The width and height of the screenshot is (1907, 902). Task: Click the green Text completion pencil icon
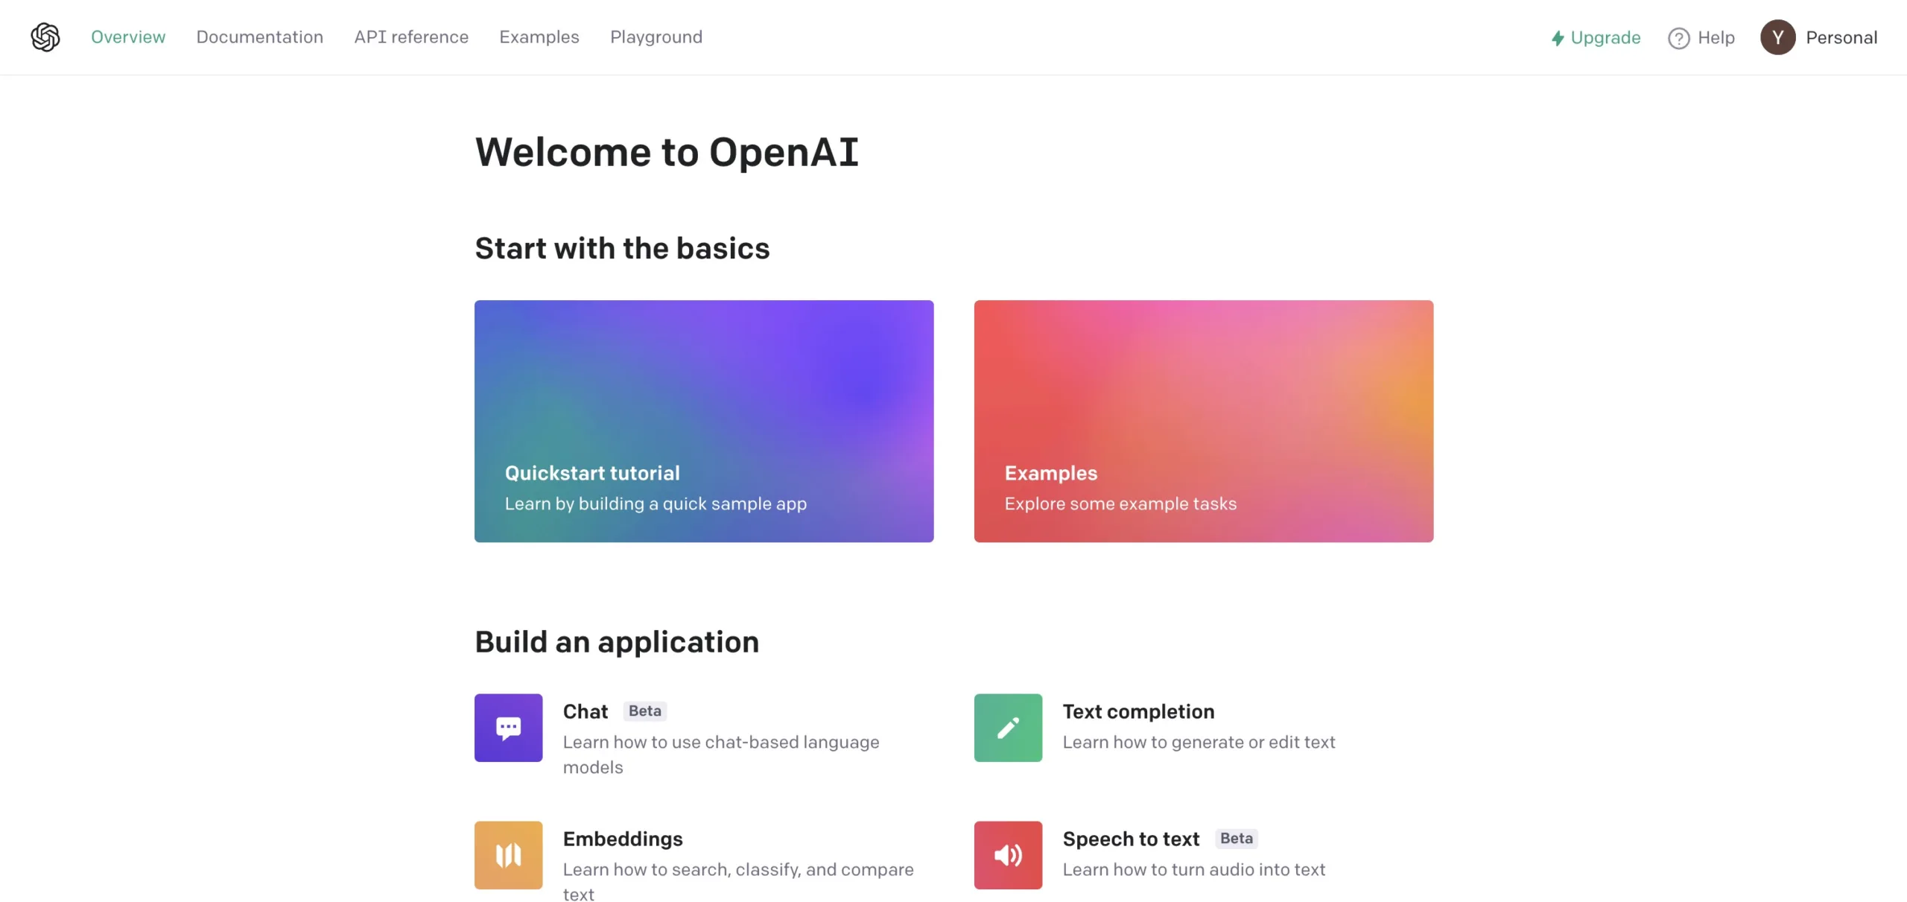point(1008,728)
